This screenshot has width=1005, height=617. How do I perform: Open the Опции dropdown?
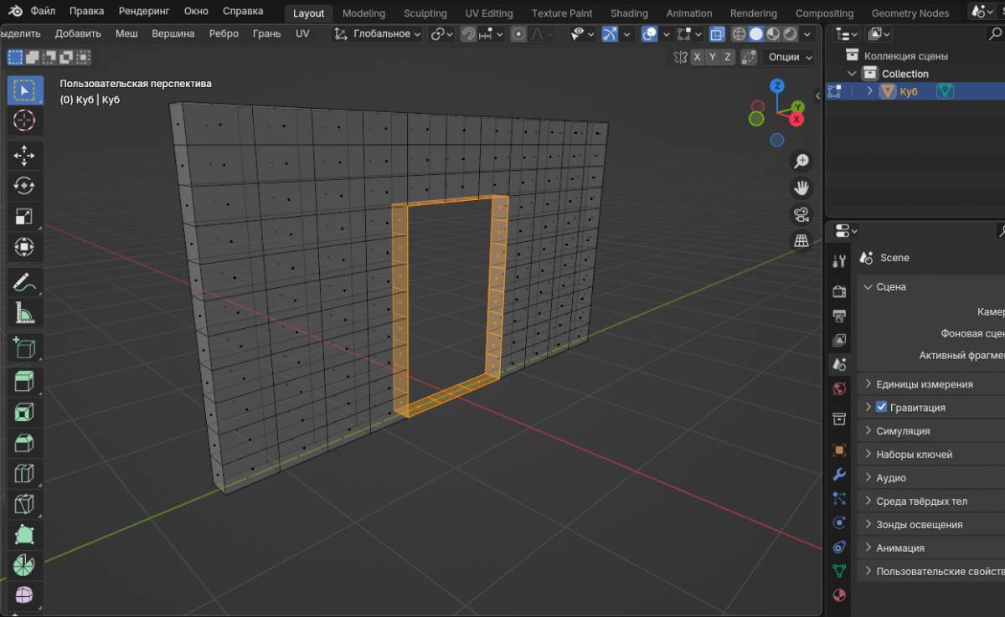(x=789, y=57)
